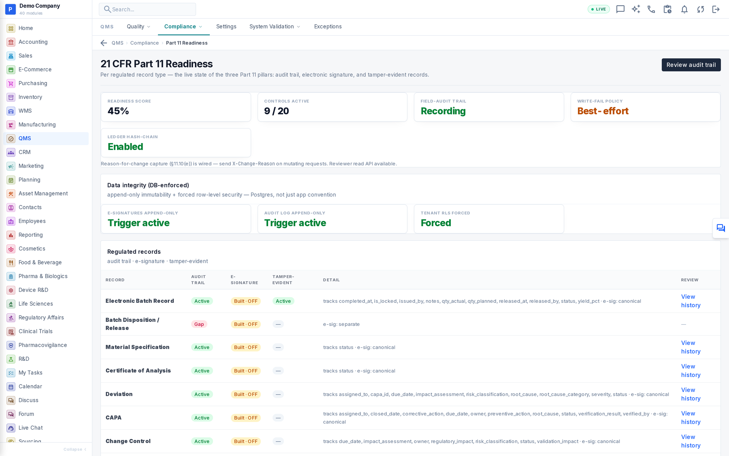
Task: Click the logout icon
Action: click(x=716, y=9)
